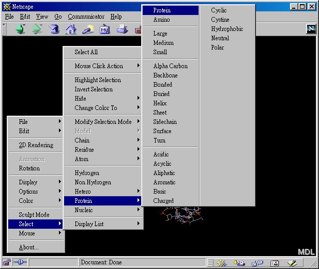The width and height of the screenshot is (319, 269).
Task: Open the Help menu
Action: tap(116, 17)
